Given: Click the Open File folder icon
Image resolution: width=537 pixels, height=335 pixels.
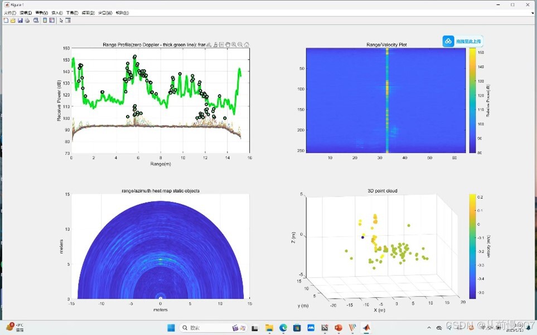Looking at the screenshot, I should coord(13,21).
